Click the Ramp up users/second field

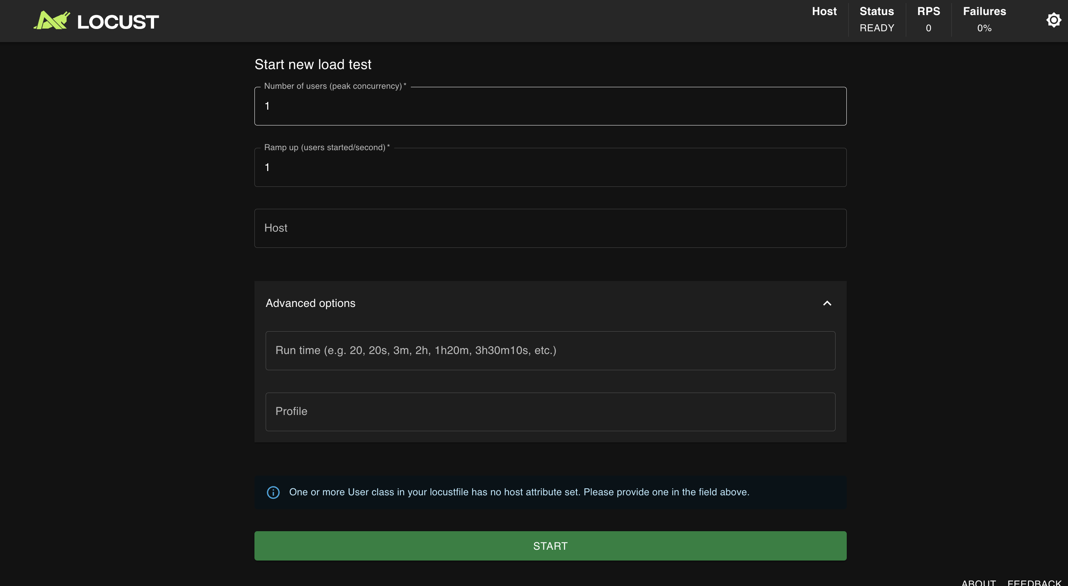pos(550,168)
